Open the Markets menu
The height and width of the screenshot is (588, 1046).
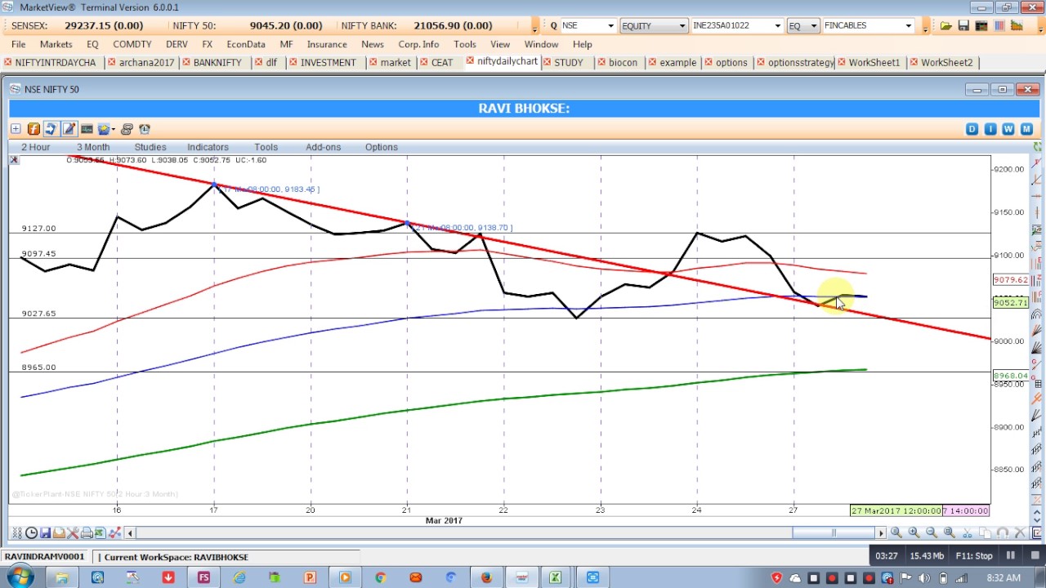(56, 44)
